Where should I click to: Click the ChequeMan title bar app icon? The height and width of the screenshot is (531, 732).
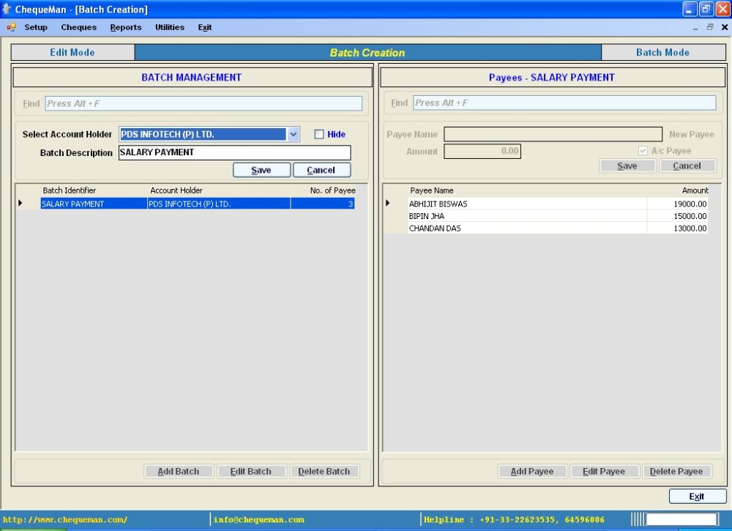(7, 9)
